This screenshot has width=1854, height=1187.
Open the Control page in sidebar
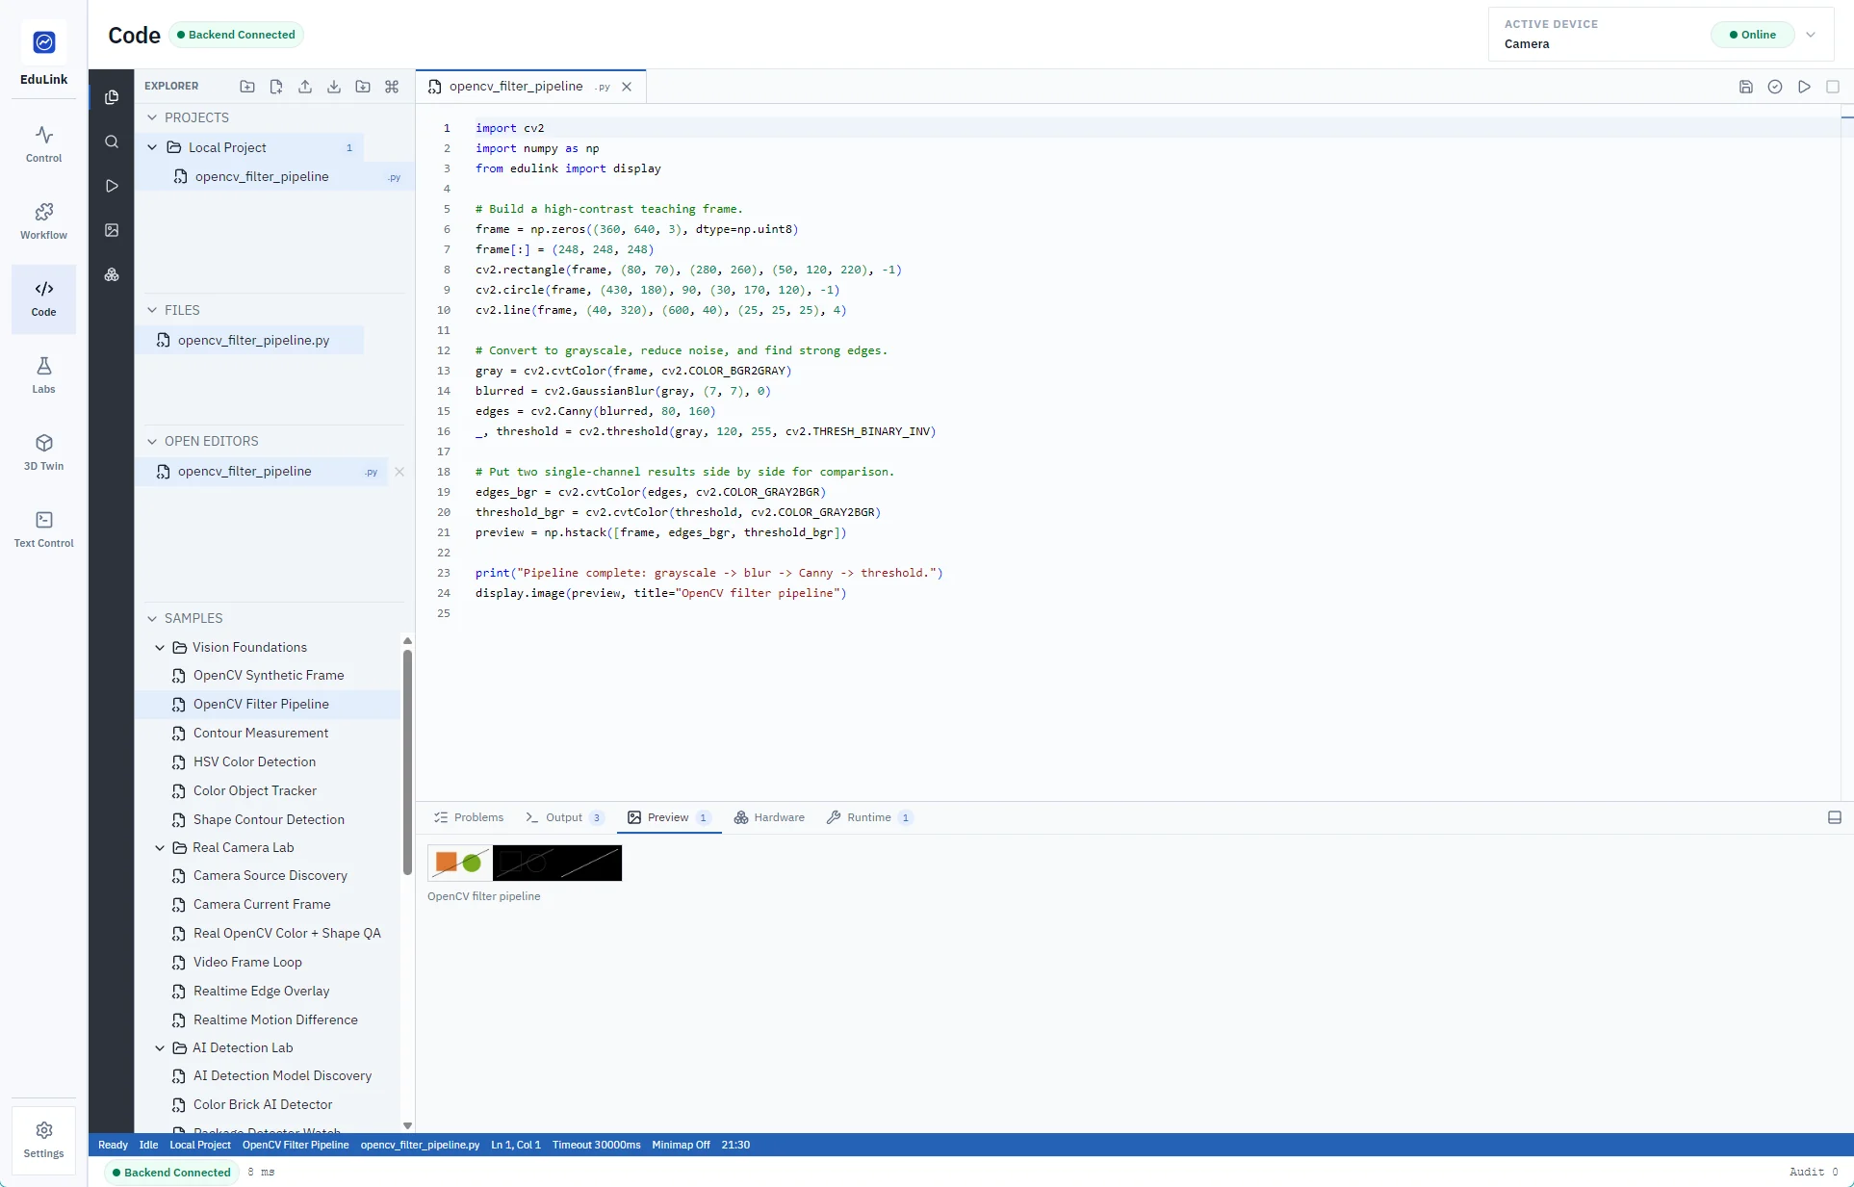click(x=43, y=144)
